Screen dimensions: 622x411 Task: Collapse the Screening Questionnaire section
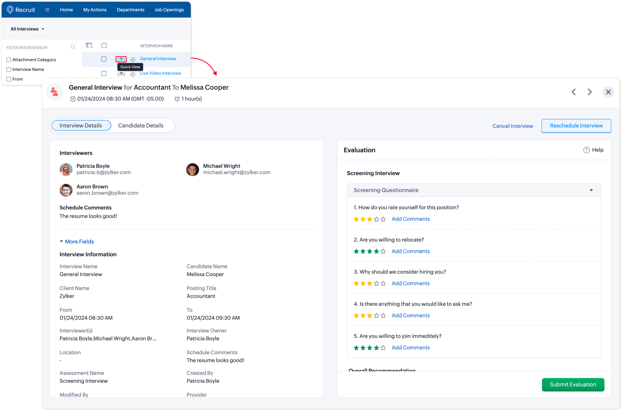tap(591, 190)
